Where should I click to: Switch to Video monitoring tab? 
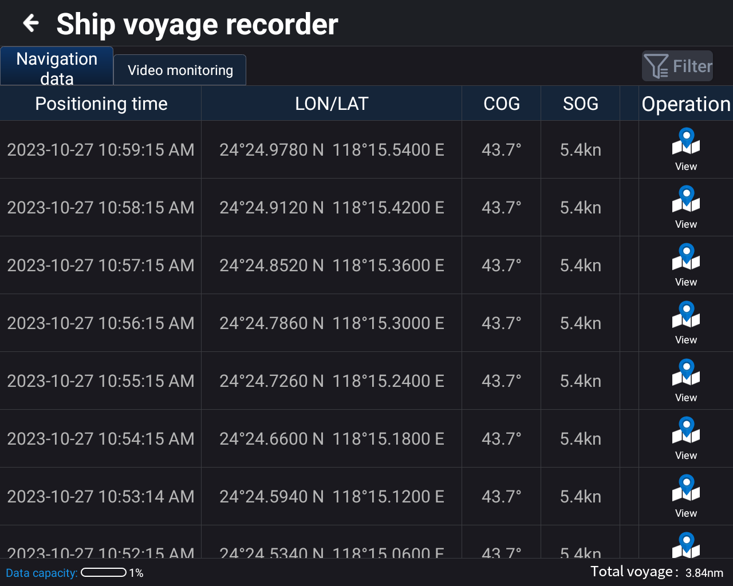(180, 70)
